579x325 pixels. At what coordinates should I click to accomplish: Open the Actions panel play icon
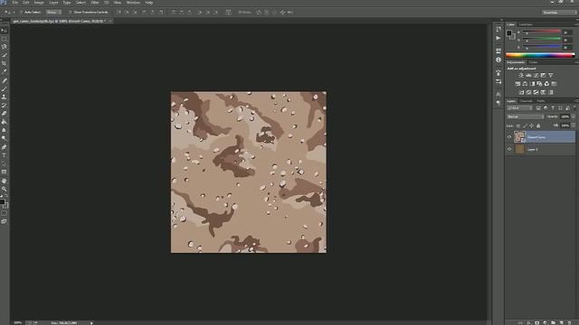(498, 38)
